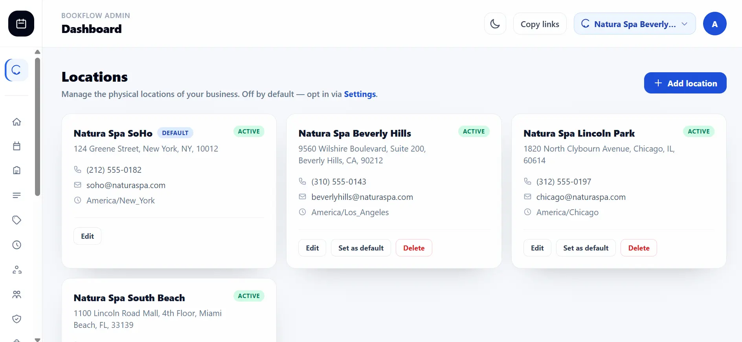Screen dimensions: 742x342
Task: Click the clock icon beside America/New_York
Action: point(77,200)
